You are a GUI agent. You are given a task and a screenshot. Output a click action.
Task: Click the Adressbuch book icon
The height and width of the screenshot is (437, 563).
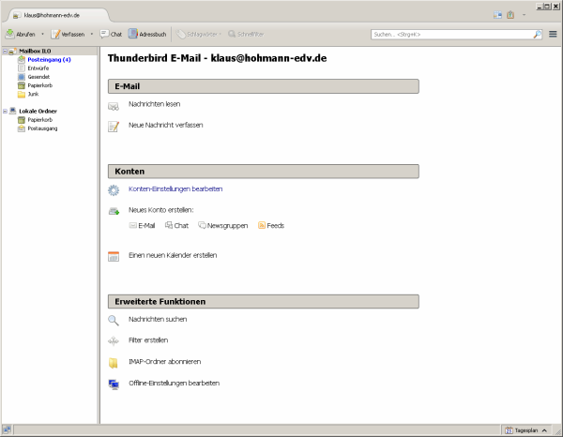pos(133,34)
